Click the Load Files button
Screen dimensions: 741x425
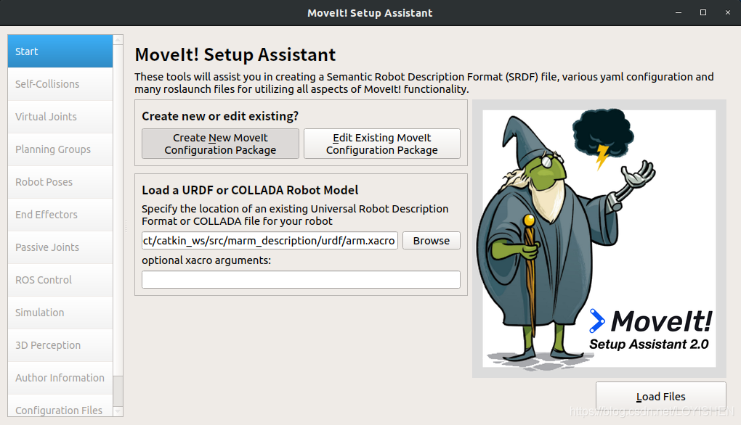pyautogui.click(x=660, y=397)
